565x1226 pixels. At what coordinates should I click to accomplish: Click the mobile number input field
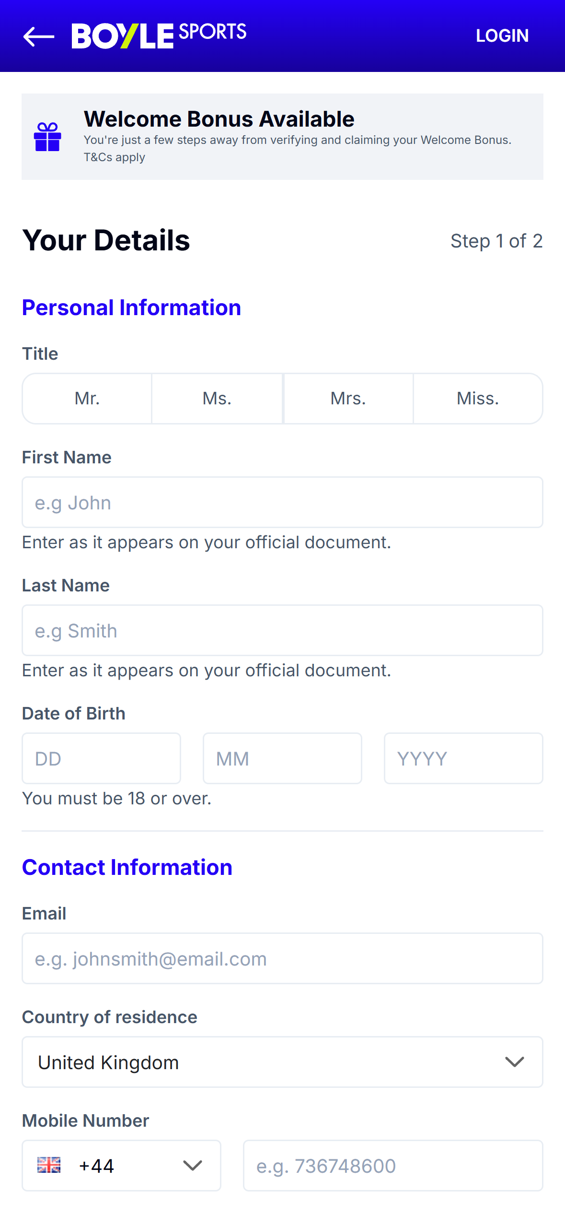393,1166
